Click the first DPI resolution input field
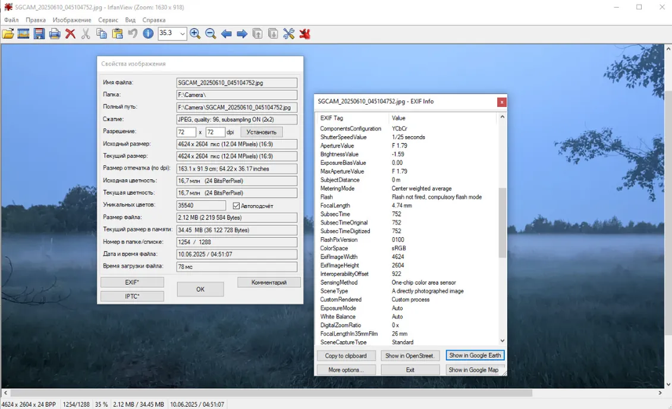 coord(186,132)
